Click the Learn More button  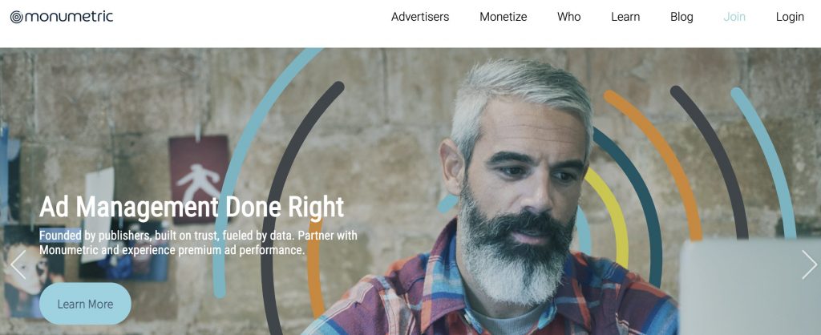(x=85, y=304)
